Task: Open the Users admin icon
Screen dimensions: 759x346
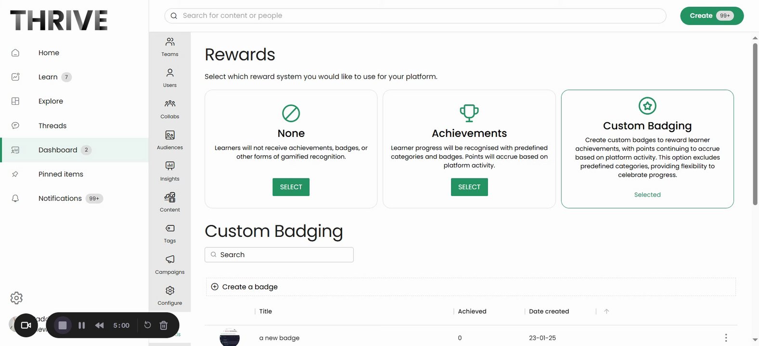Action: point(170,78)
